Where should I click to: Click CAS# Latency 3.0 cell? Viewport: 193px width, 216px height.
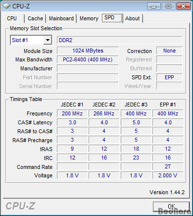coord(72,122)
